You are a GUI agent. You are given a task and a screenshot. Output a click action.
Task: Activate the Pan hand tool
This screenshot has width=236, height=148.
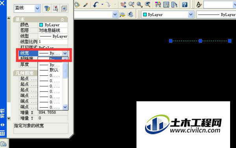(123, 4)
